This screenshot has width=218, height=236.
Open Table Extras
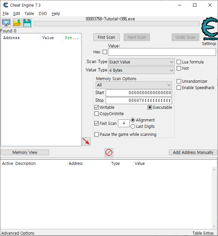(x=203, y=233)
